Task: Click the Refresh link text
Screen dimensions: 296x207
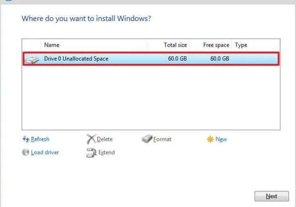Action: (x=40, y=139)
